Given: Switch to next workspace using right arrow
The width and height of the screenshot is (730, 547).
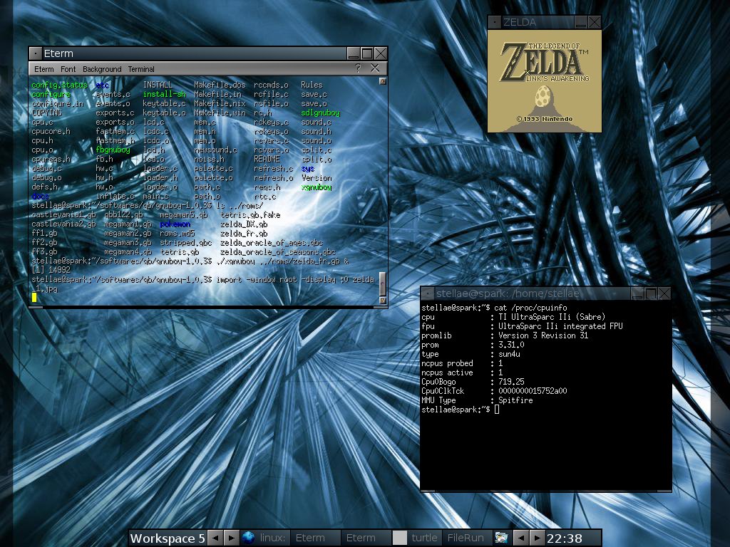Looking at the screenshot, I should (x=231, y=538).
